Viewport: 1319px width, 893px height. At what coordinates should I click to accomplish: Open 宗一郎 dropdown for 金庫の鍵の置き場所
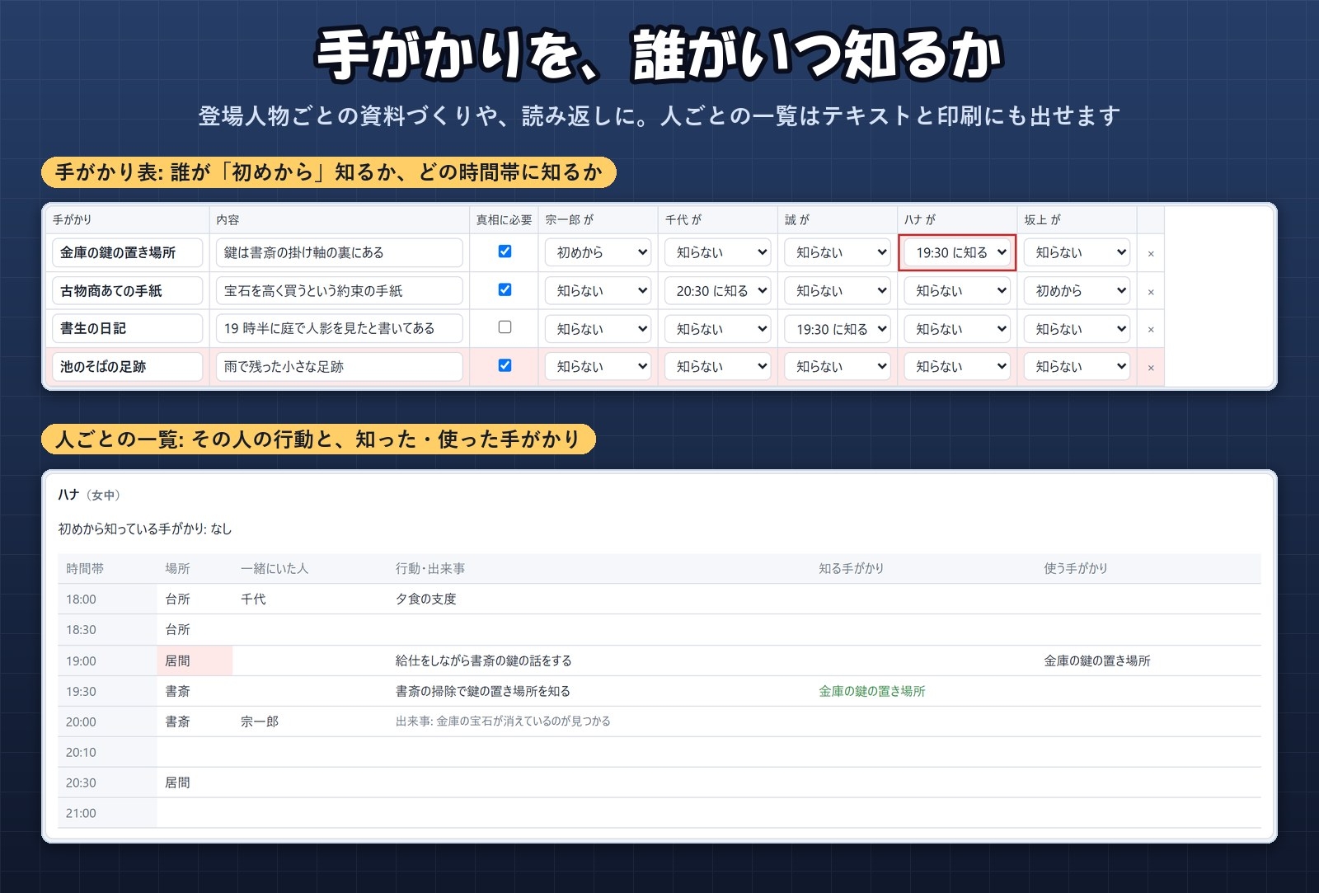[x=598, y=252]
